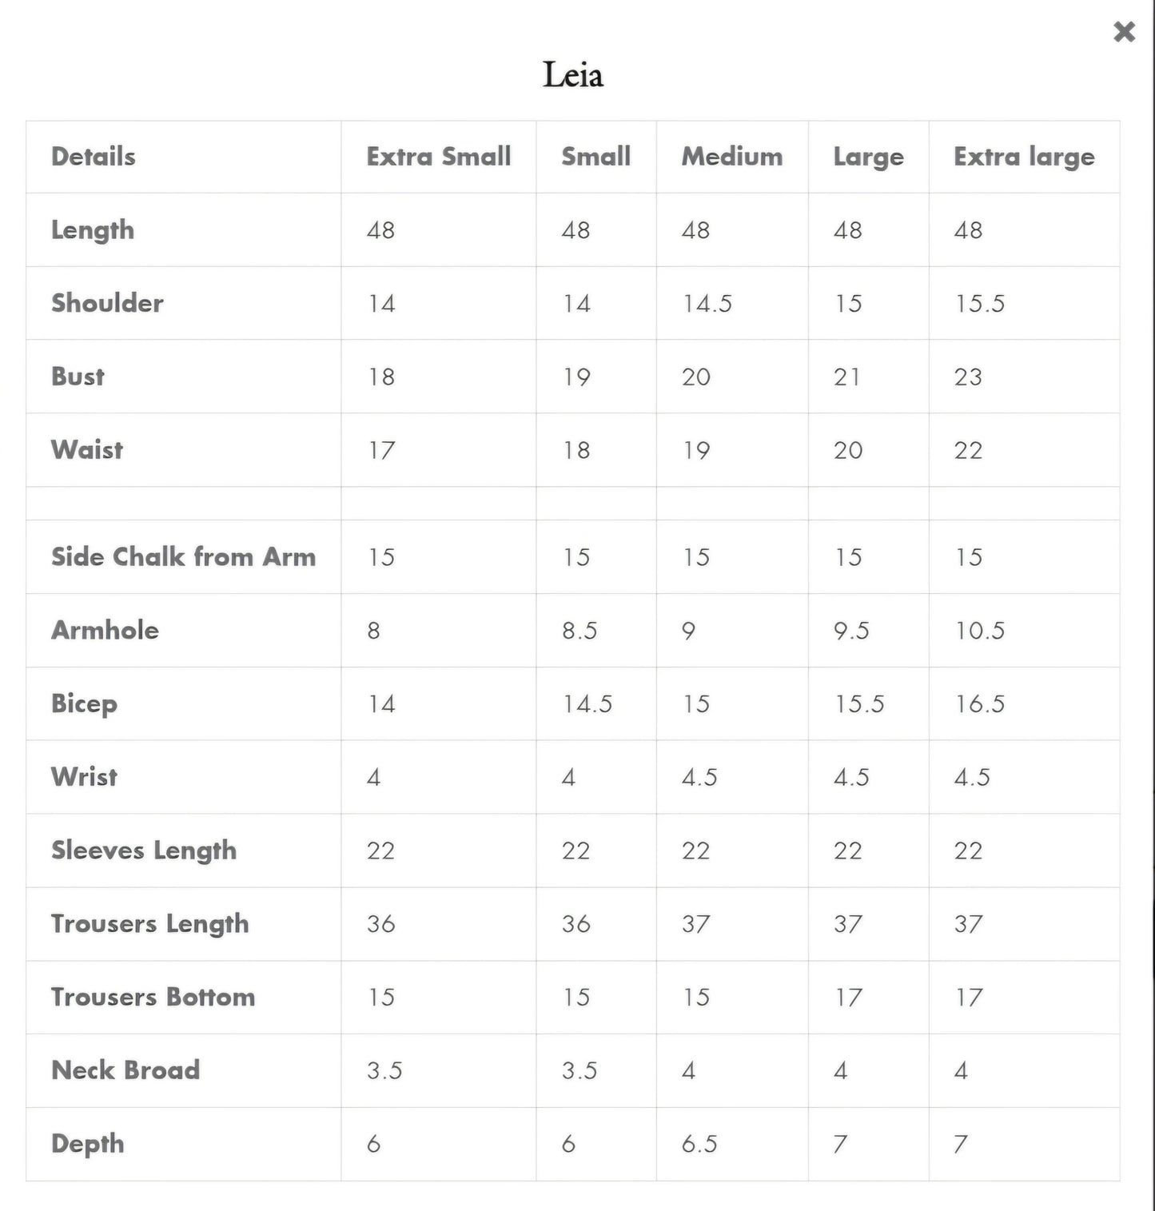Click the Small Bicep value 14.5
The height and width of the screenshot is (1211, 1155).
pos(587,704)
